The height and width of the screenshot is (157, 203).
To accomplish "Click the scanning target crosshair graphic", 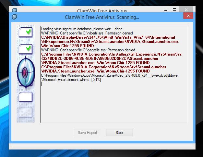I will pos(26,72).
